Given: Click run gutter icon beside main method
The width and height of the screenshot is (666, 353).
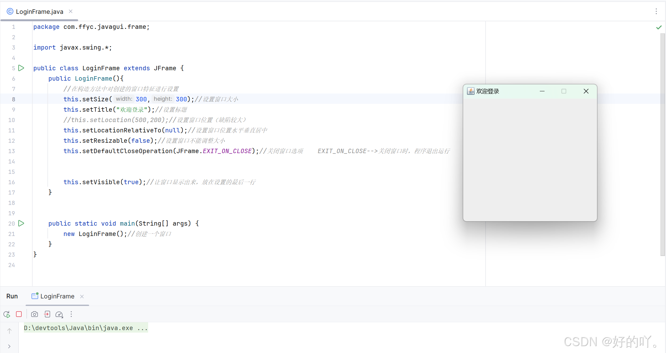Looking at the screenshot, I should tap(21, 223).
